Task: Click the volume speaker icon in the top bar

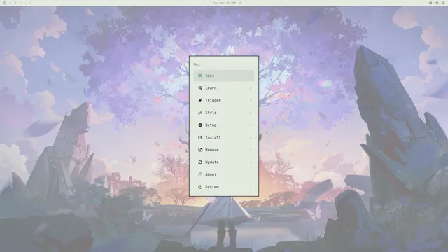Action: tap(437, 3)
